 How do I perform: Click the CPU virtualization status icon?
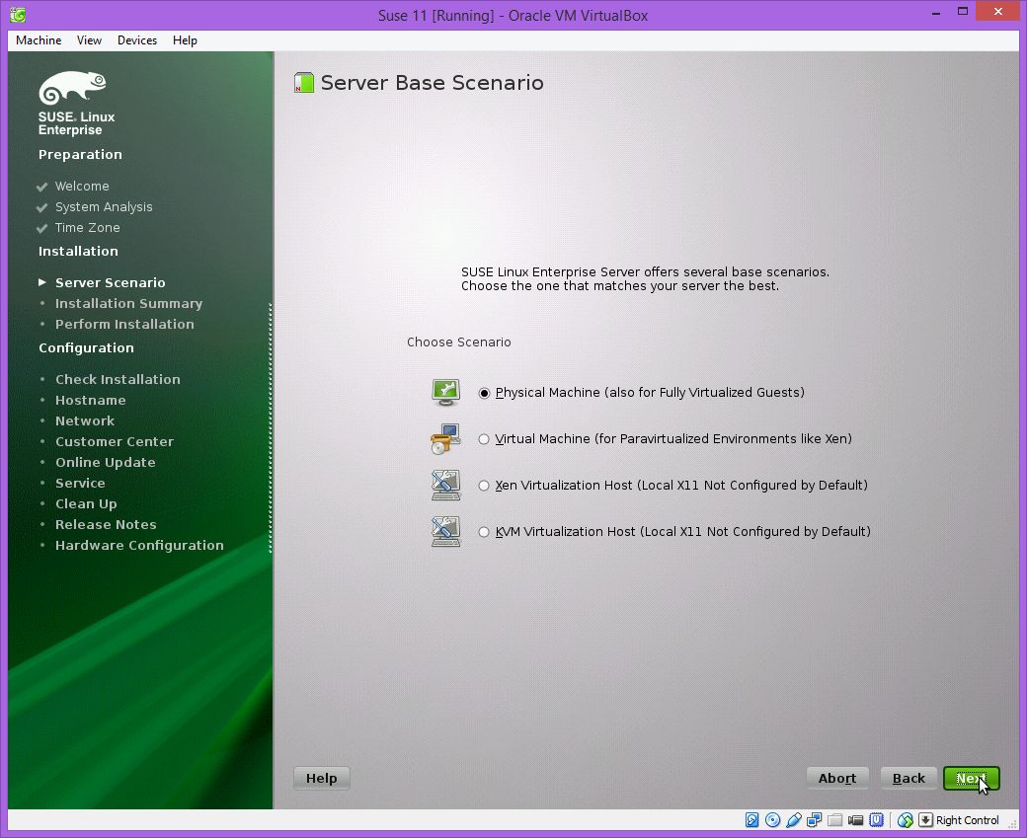pyautogui.click(x=876, y=819)
